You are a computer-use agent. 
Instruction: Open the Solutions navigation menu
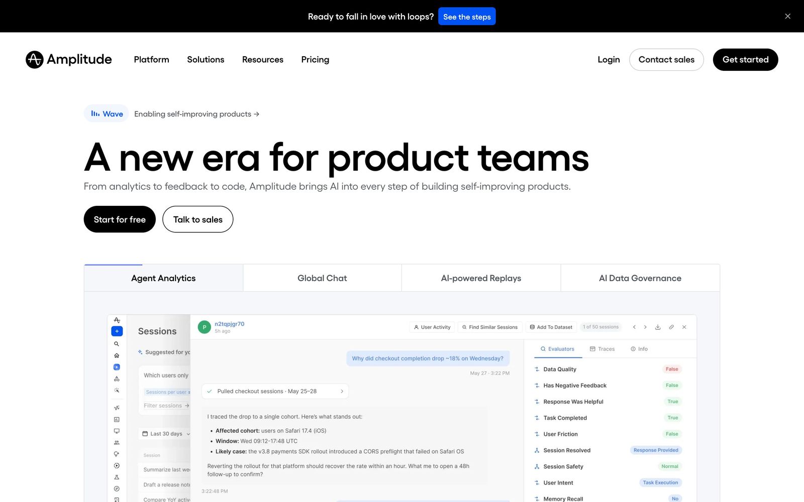(206, 59)
